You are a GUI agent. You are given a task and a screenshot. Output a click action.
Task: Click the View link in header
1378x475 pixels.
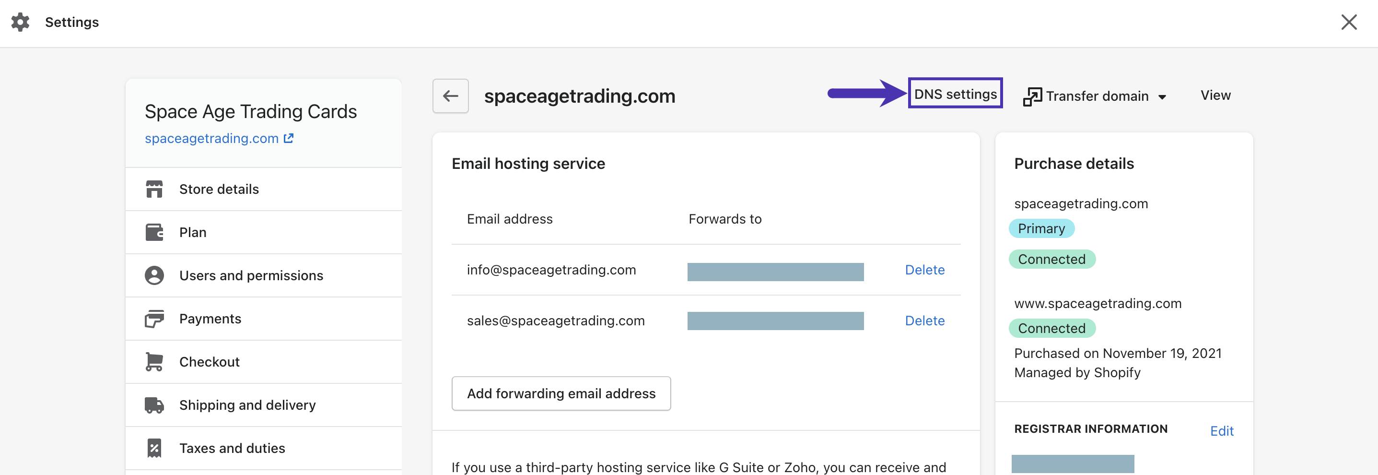point(1215,95)
